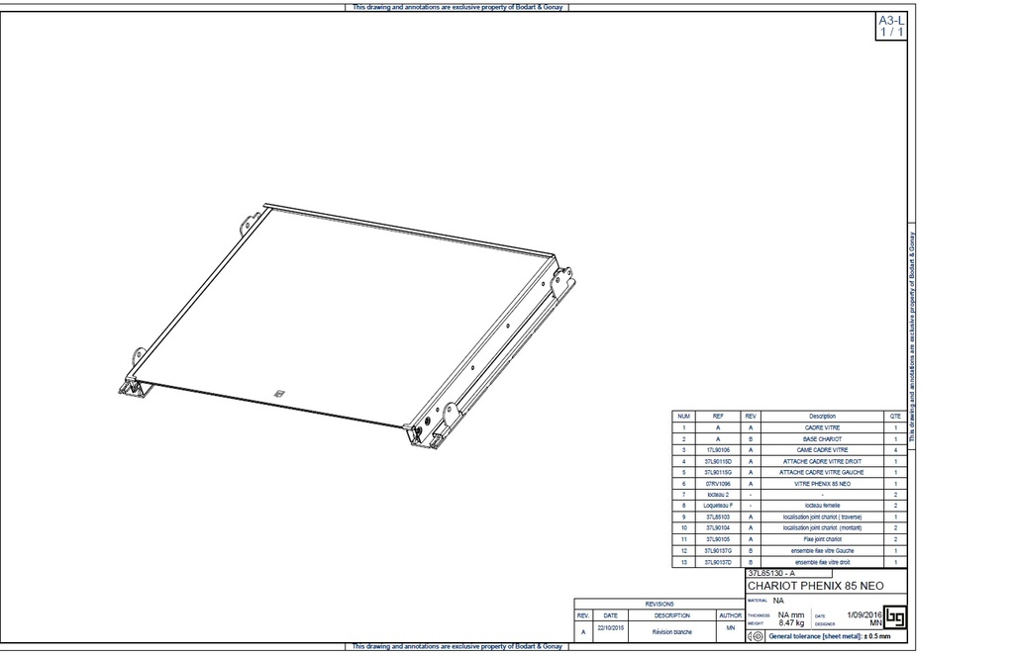Click the A3-L sheet format box

click(891, 26)
